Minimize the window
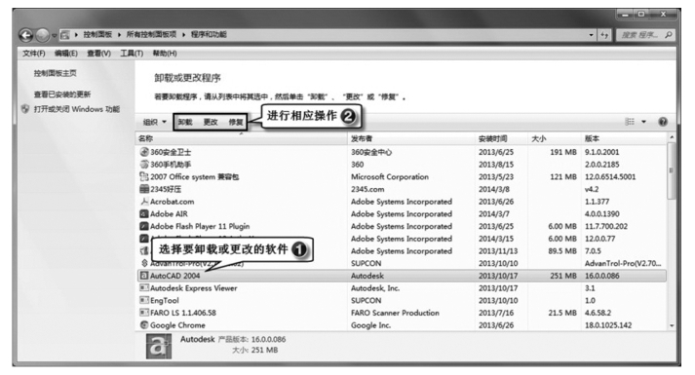Screen dimensions: 695x375 click(x=625, y=15)
